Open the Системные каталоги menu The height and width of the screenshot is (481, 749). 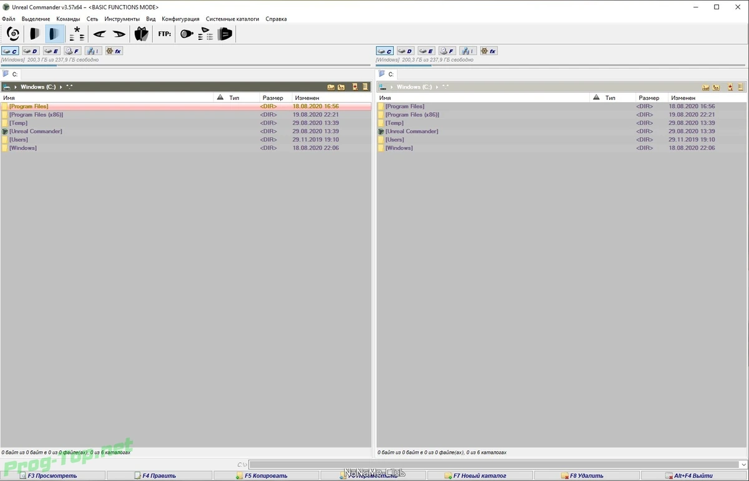(232, 19)
